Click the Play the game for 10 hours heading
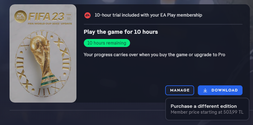Viewport: 253px width, 125px height. pos(121,32)
